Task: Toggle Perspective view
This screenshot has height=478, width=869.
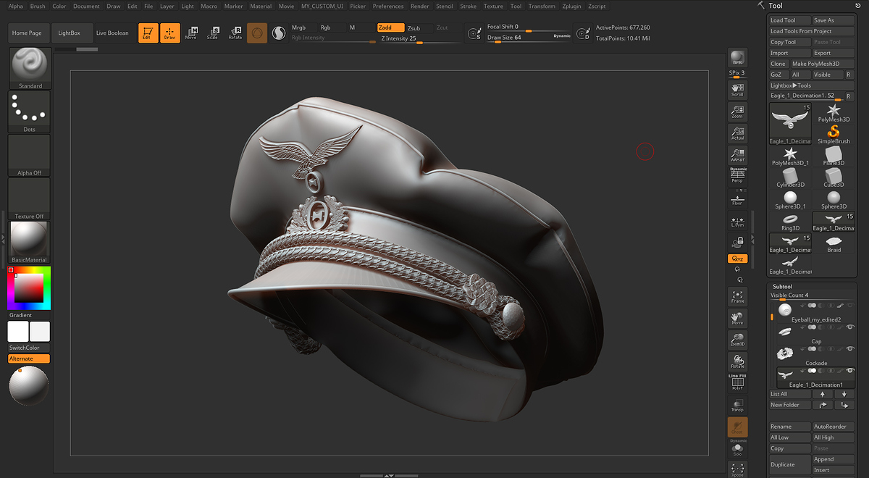Action: [737, 176]
